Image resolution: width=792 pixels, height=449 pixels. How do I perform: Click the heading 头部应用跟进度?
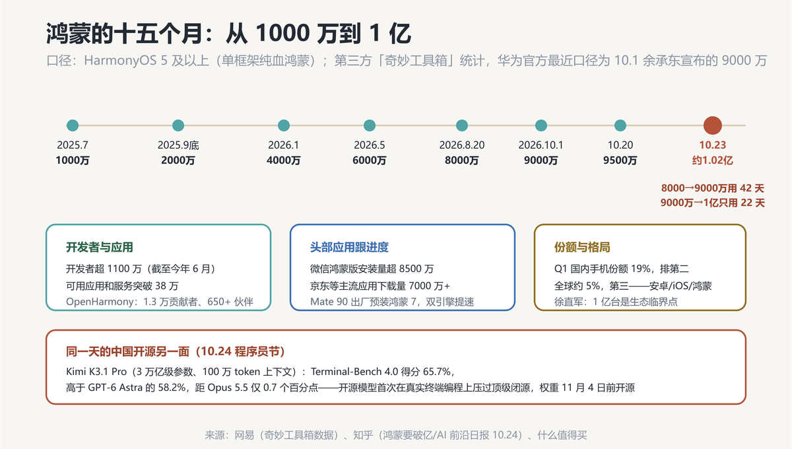click(x=349, y=248)
